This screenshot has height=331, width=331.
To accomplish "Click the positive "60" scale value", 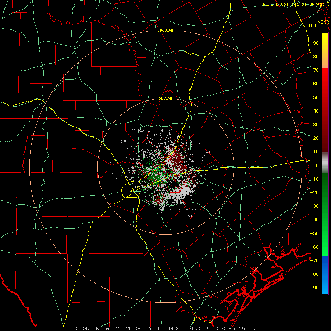I will click(x=316, y=83).
